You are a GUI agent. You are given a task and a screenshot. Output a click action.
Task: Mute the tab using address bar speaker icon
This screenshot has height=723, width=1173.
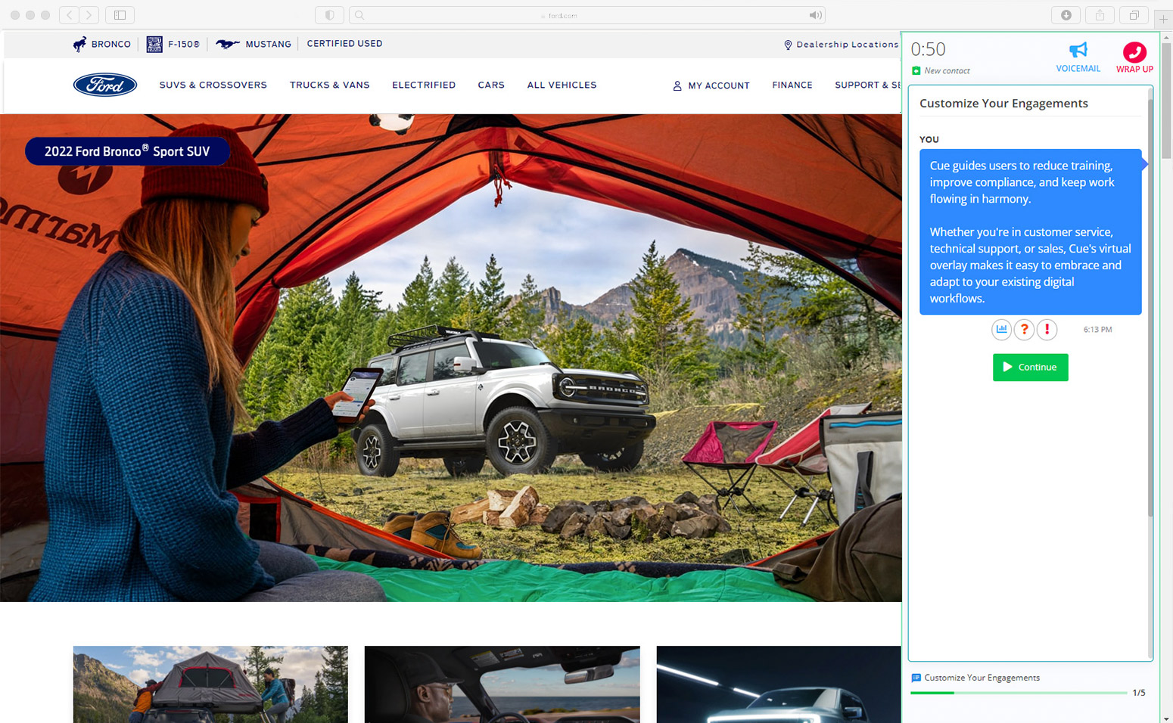click(815, 15)
